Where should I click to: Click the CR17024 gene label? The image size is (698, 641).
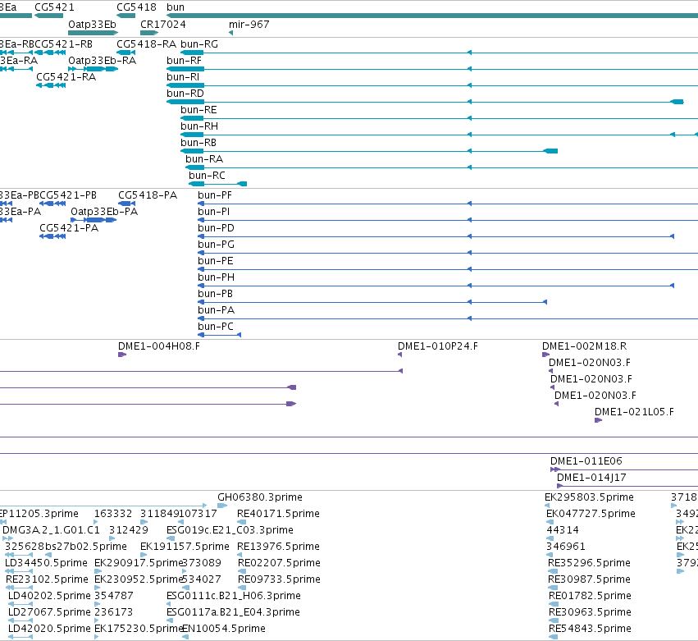pyautogui.click(x=163, y=25)
